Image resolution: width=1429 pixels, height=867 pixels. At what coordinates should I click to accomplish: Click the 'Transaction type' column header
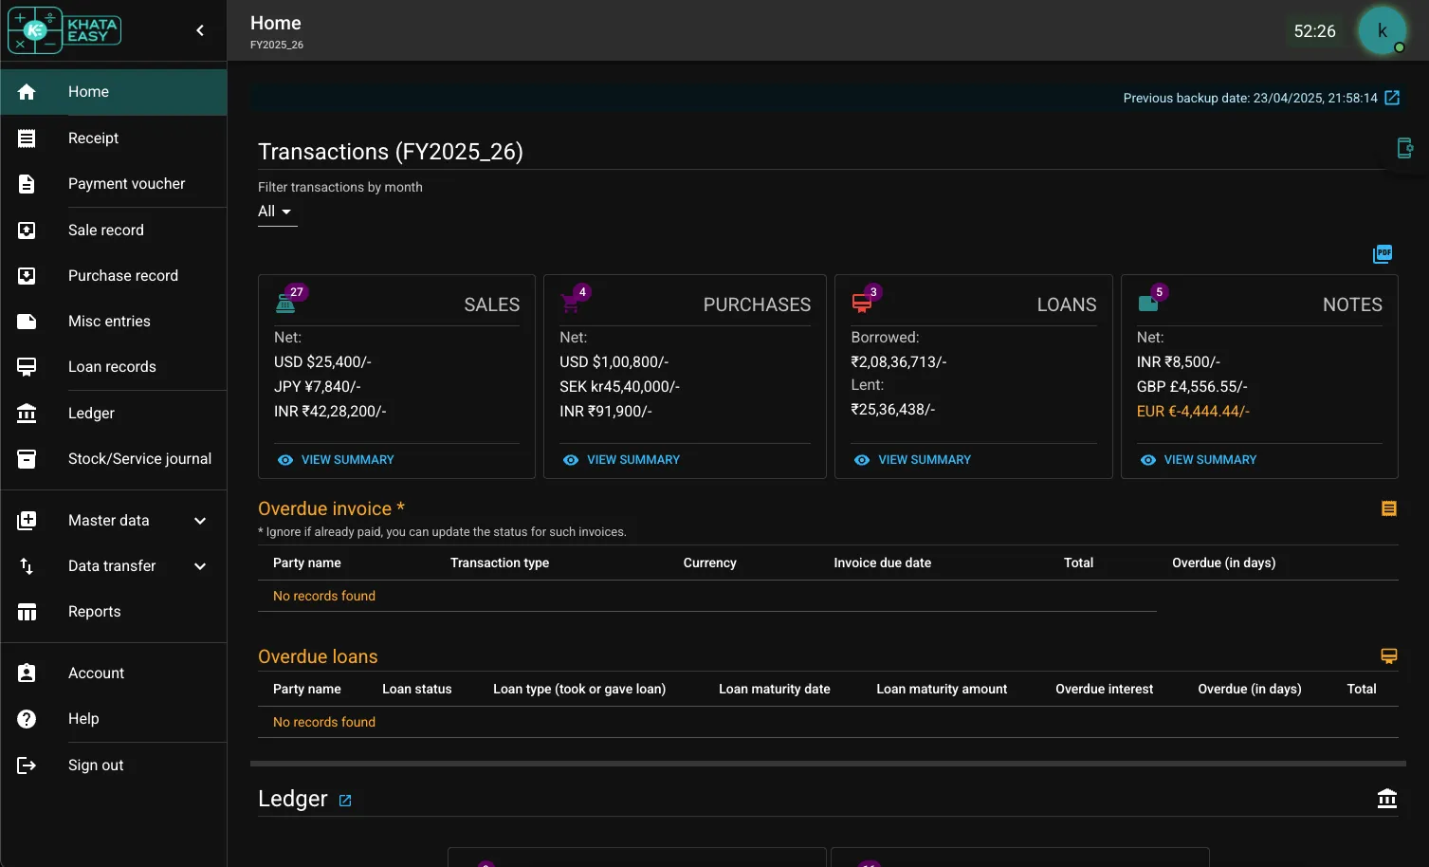pyautogui.click(x=500, y=563)
